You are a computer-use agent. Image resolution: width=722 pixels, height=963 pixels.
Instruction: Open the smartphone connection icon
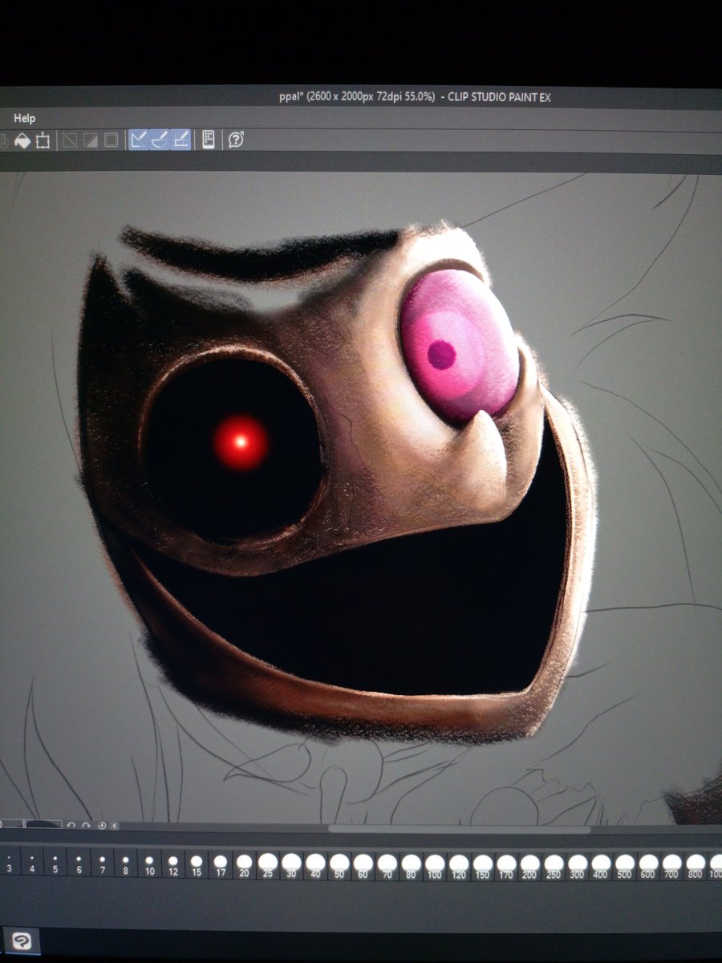tap(208, 140)
